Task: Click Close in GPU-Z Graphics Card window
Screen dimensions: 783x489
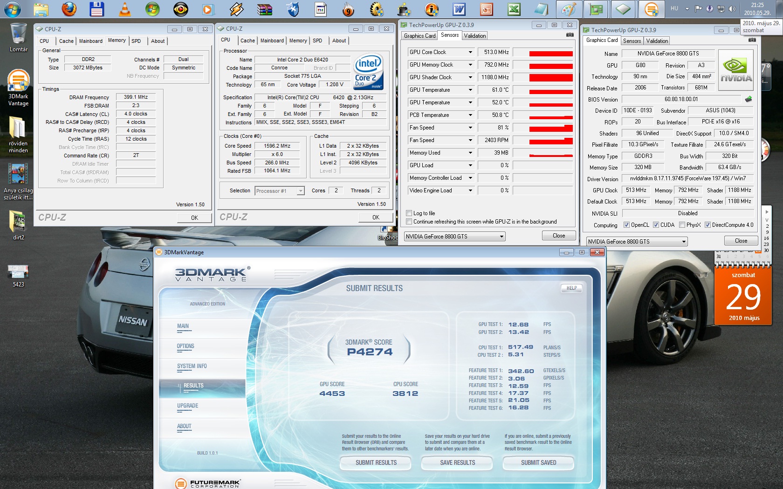Action: click(x=741, y=241)
